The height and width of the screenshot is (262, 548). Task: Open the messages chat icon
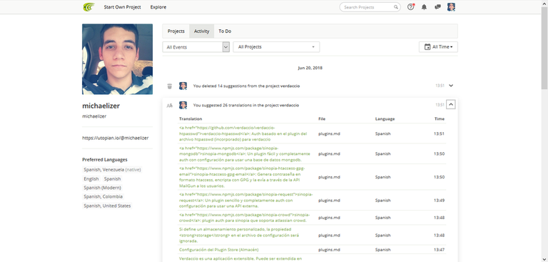pos(437,7)
